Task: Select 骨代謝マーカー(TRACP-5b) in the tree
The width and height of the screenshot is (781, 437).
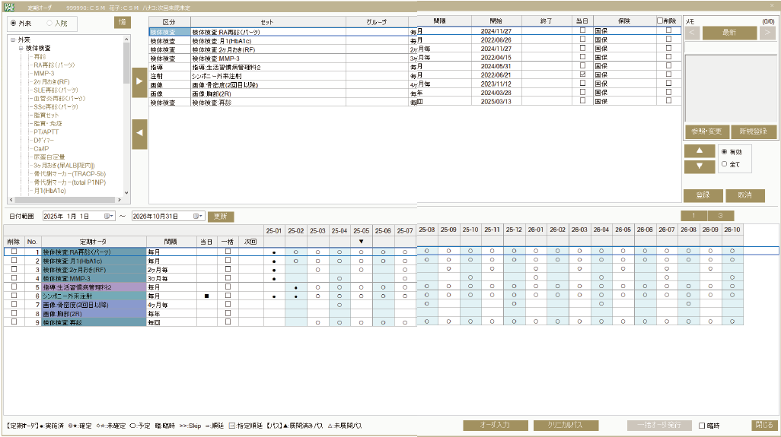Action: pos(70,173)
